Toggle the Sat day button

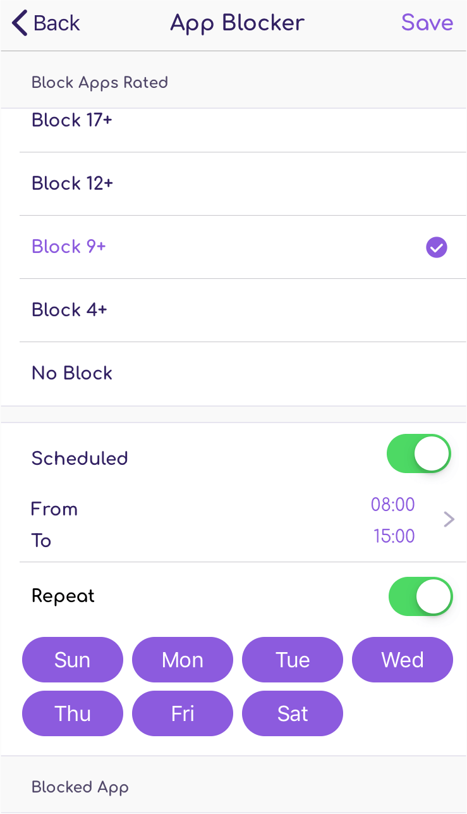pos(293,713)
